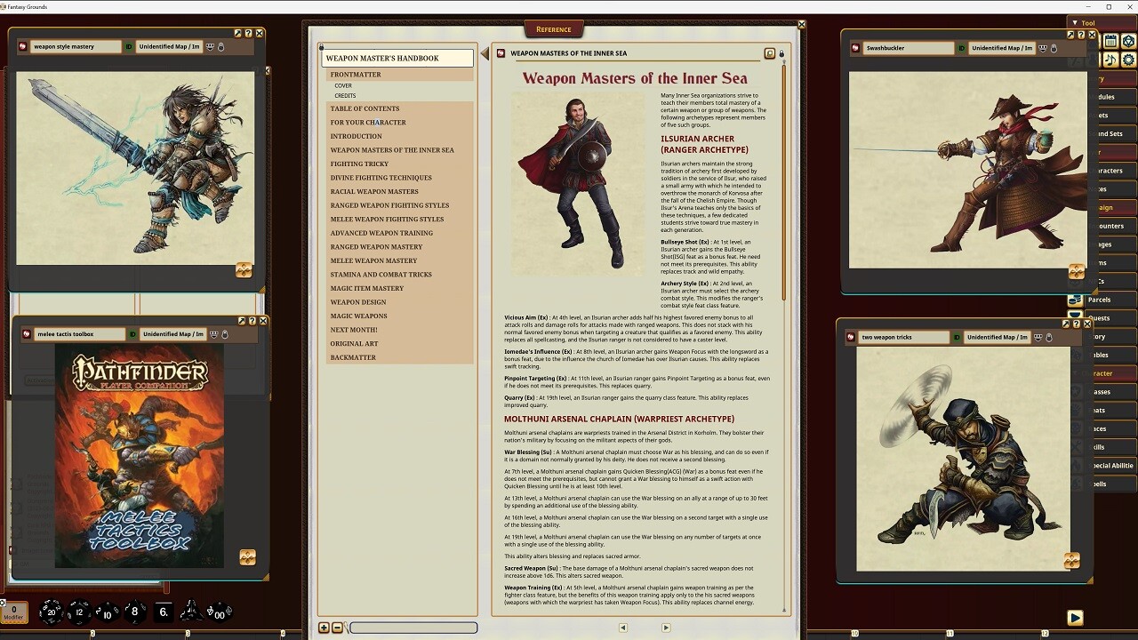This screenshot has height=640, width=1138.
Task: Click the music note tool icon
Action: pyautogui.click(x=1110, y=60)
